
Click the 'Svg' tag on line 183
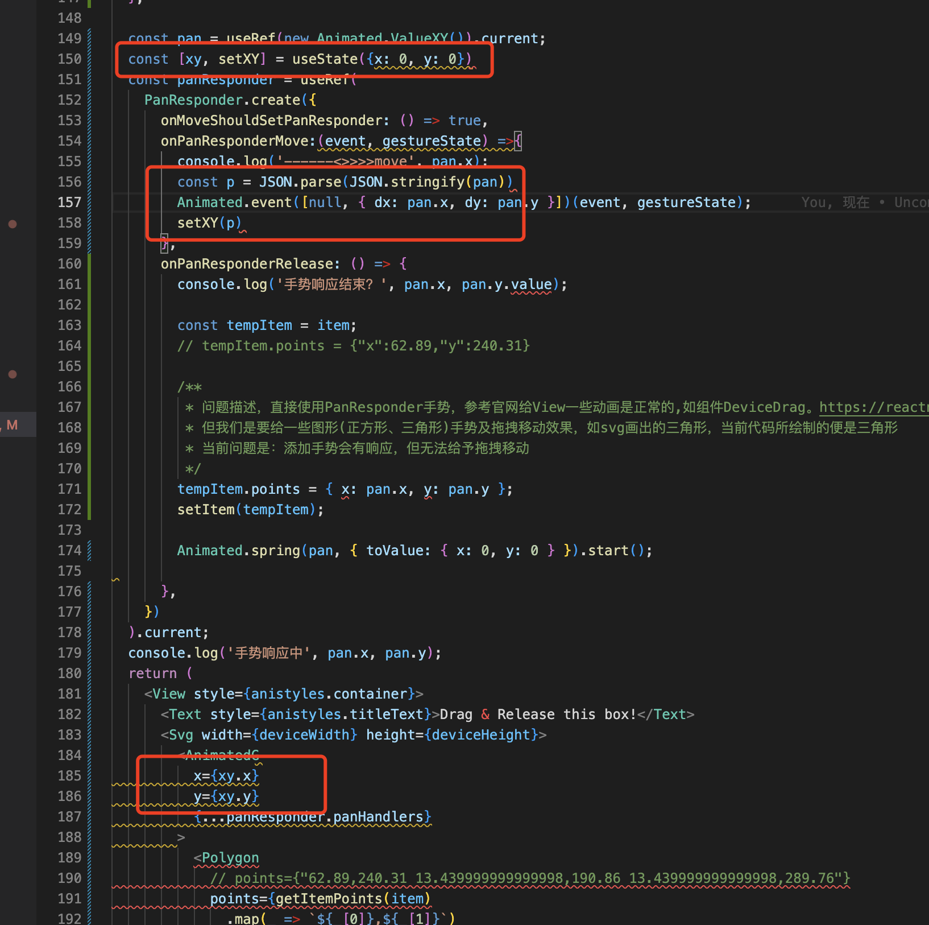(x=181, y=735)
